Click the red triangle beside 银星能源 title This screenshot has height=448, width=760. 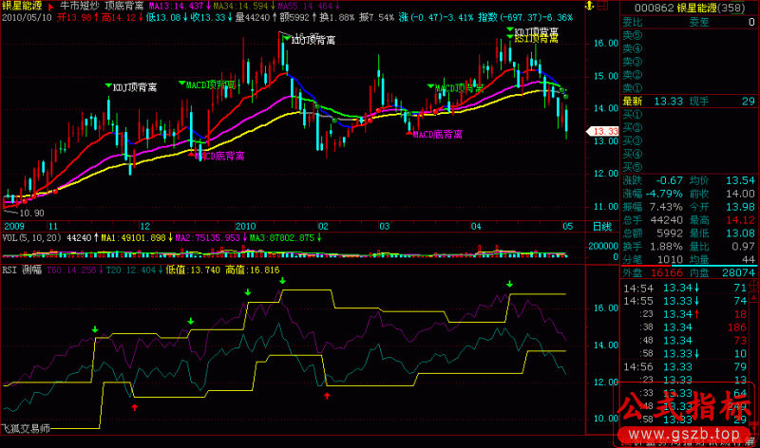pyautogui.click(x=50, y=6)
